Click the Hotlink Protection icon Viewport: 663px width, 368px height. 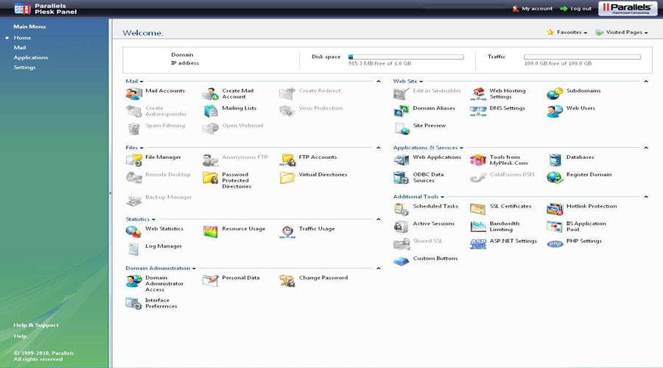[555, 209]
